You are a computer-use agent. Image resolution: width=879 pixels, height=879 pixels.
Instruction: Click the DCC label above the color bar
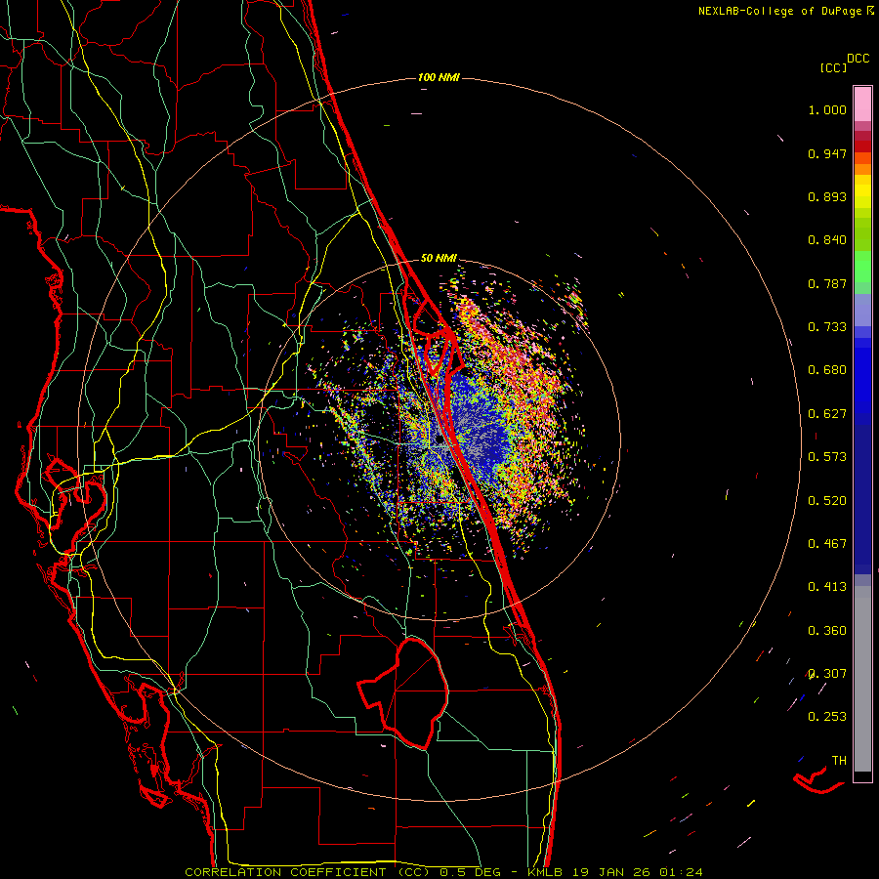click(858, 59)
